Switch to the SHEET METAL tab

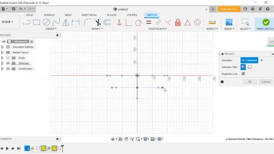[89, 15]
